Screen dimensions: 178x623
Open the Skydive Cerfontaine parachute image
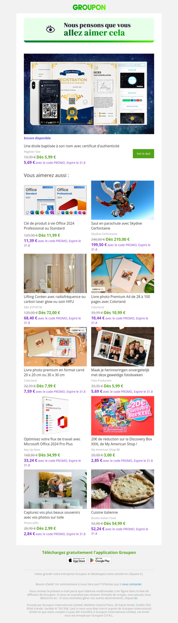123,200
